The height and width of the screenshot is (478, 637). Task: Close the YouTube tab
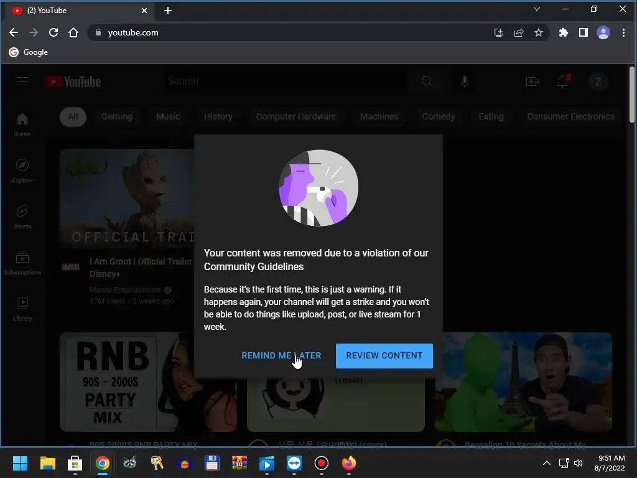(144, 11)
